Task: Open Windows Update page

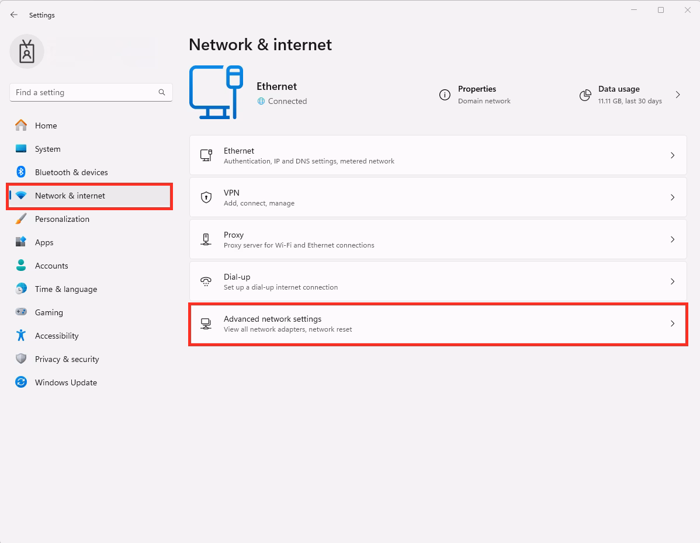Action: 91,382
